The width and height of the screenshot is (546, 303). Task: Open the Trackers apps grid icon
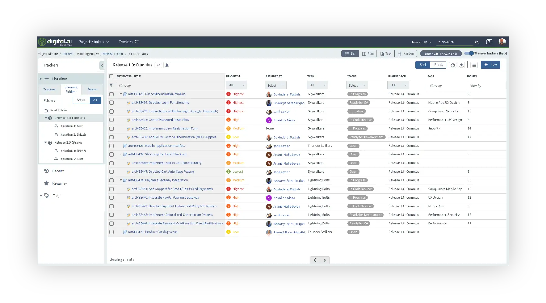coord(137,42)
